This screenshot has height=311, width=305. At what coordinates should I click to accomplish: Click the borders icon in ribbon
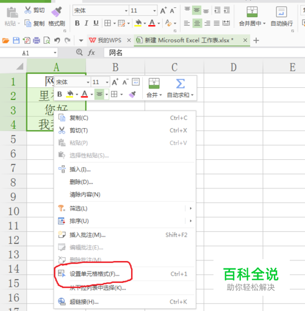[x=107, y=23]
